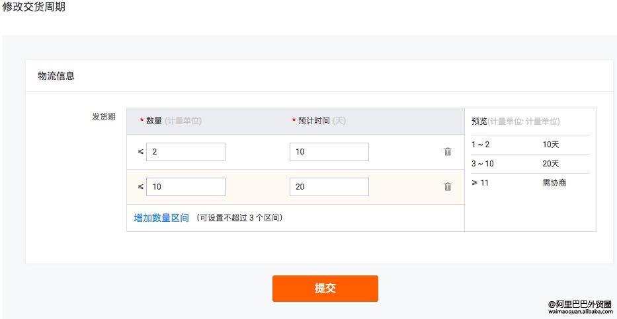Screen dimensions: 617x319
Task: Click the 发货期 field label
Action: coord(103,117)
